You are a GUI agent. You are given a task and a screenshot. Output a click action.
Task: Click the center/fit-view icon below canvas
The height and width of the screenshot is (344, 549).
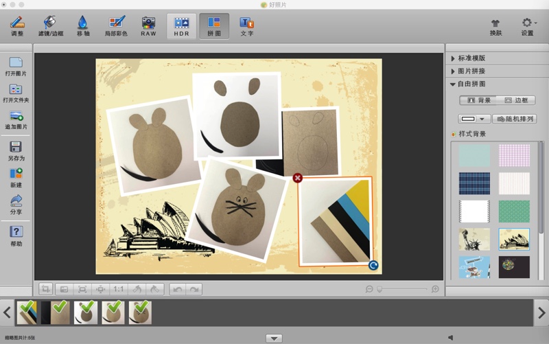(100, 289)
